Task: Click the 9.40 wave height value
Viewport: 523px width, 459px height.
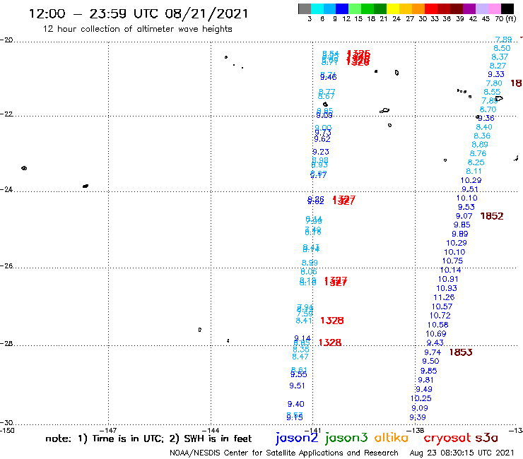Action: click(x=296, y=405)
